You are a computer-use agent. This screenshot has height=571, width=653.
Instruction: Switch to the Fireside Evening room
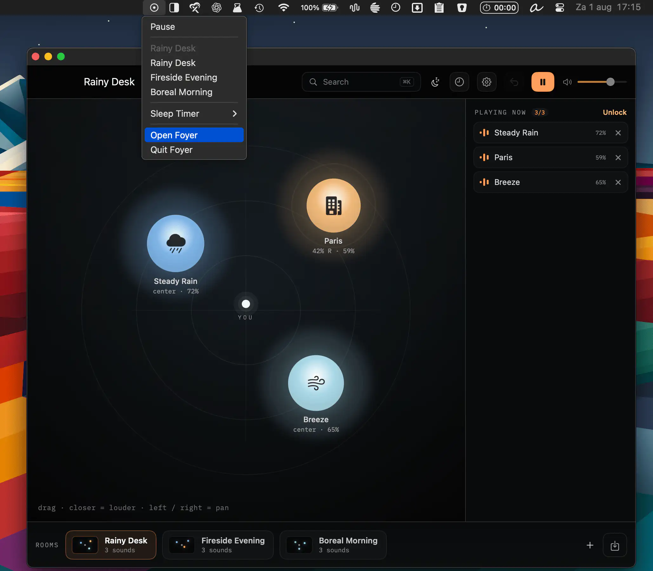(x=218, y=545)
